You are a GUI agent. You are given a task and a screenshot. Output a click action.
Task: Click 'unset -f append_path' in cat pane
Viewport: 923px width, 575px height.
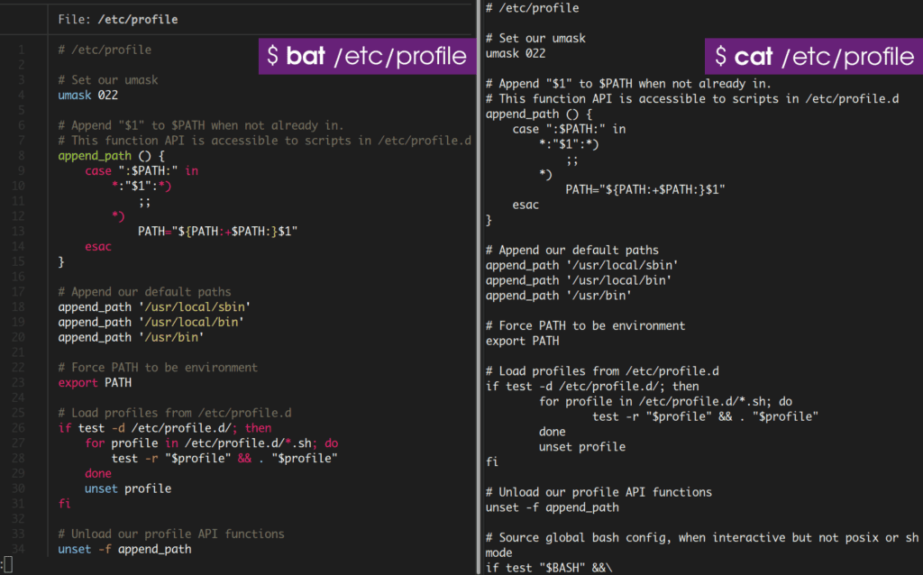(x=553, y=508)
